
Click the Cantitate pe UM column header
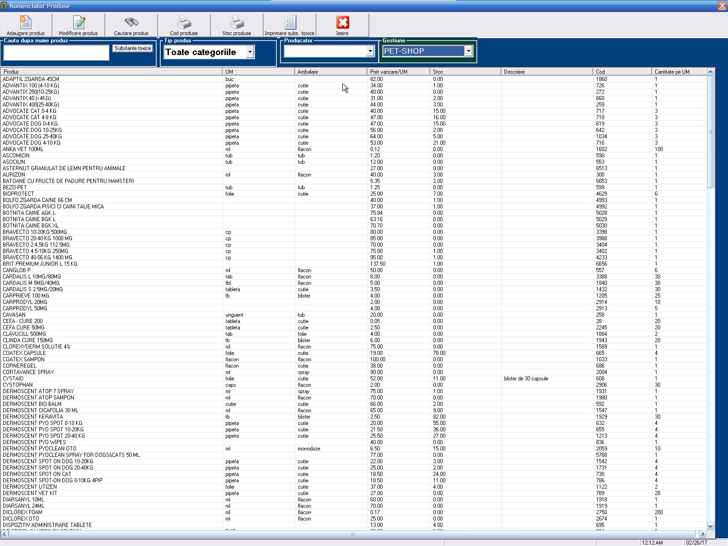click(x=679, y=71)
